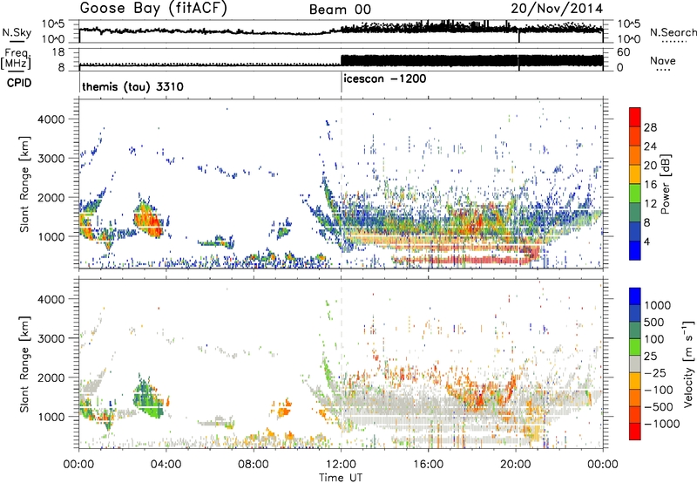Click the 'Freq. [MHz]' axis label
This screenshot has width=697, height=483.
(16, 59)
